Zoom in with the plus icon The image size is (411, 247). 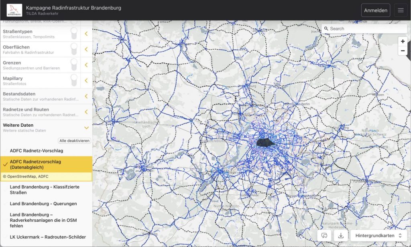click(403, 41)
